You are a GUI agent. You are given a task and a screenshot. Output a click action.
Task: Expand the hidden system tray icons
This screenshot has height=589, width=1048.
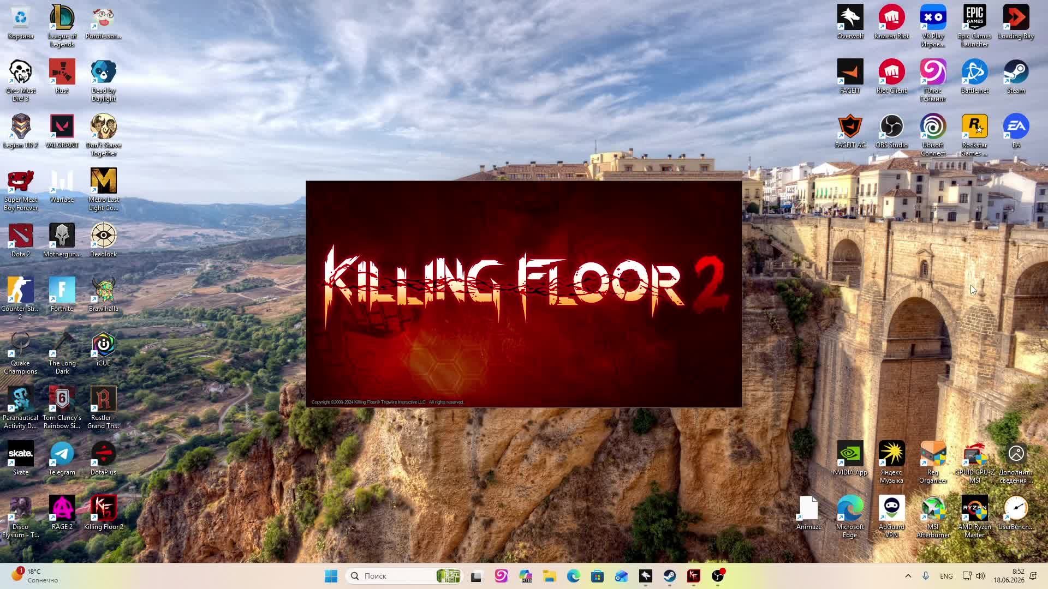[x=908, y=576]
